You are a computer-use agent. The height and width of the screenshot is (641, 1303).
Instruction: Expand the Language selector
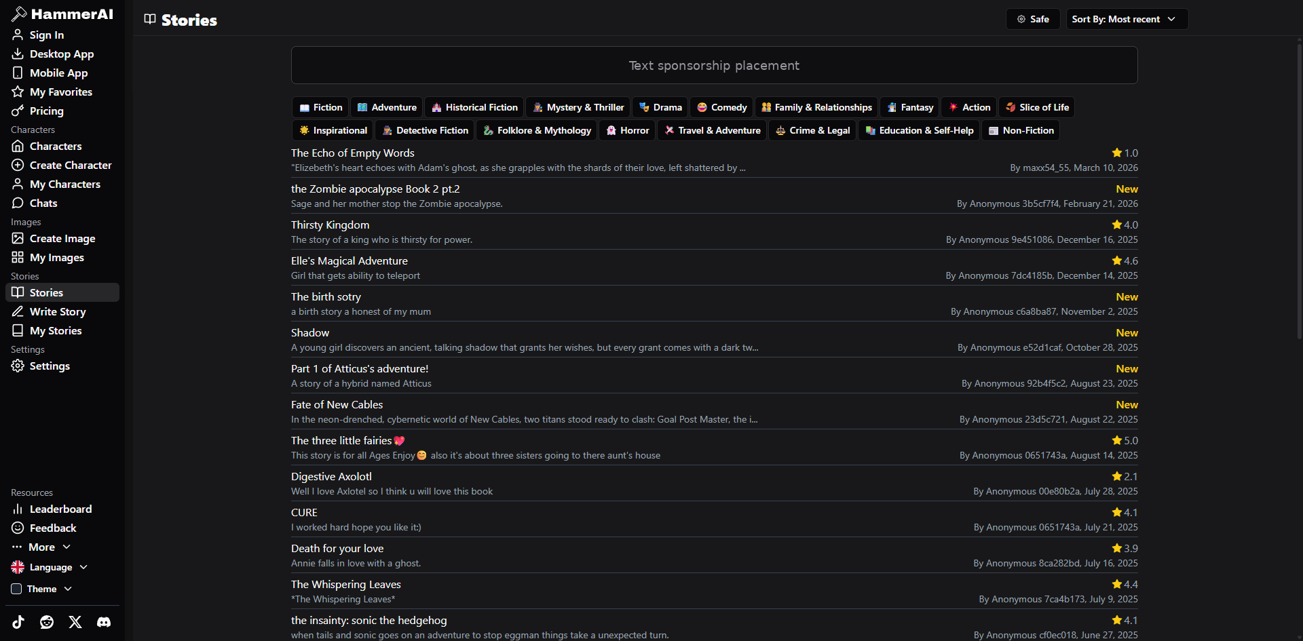point(50,567)
